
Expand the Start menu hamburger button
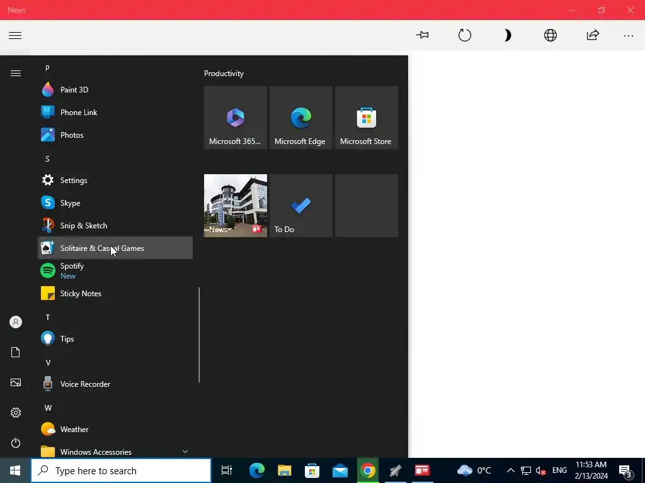click(16, 74)
